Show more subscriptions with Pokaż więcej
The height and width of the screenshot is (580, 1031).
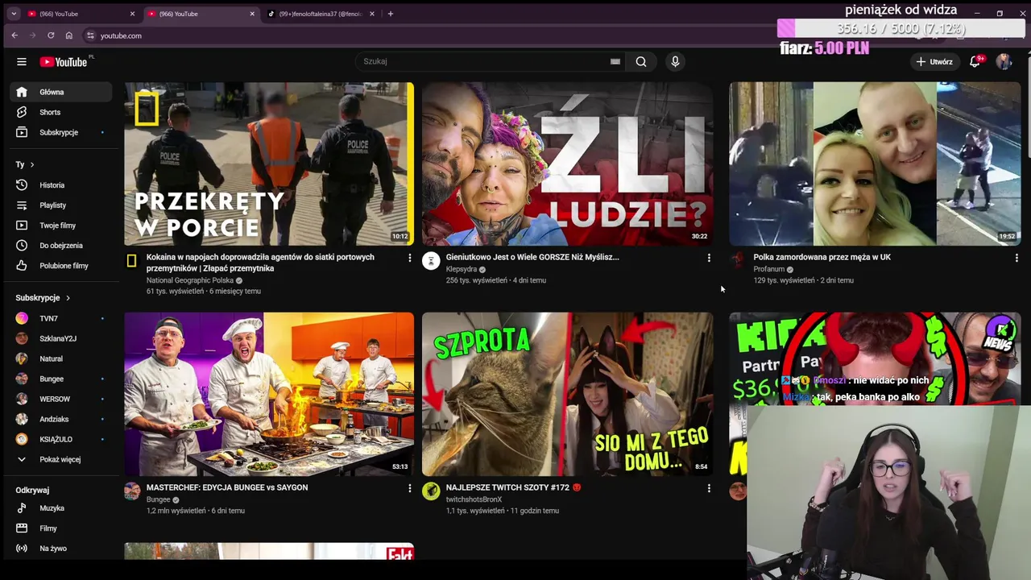pyautogui.click(x=62, y=459)
